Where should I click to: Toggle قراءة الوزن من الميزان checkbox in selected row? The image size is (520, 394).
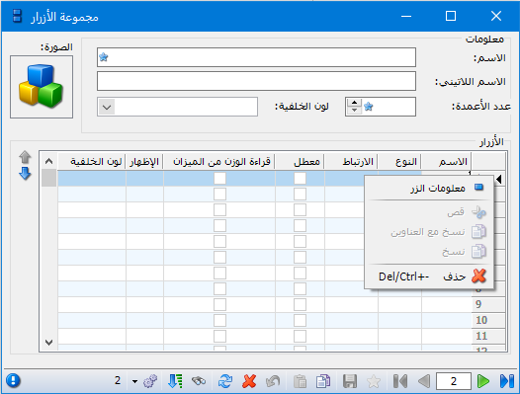coord(219,179)
